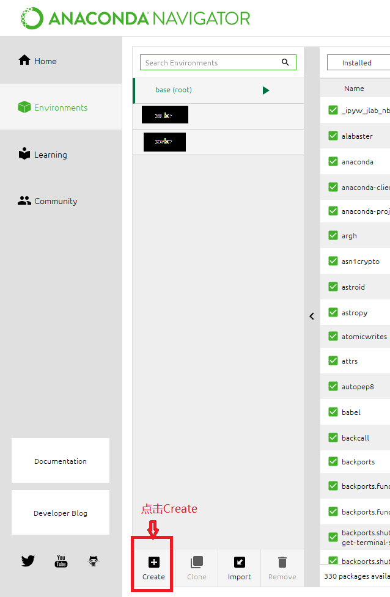The image size is (390, 597).
Task: Click the Import environment icon
Action: click(x=240, y=562)
